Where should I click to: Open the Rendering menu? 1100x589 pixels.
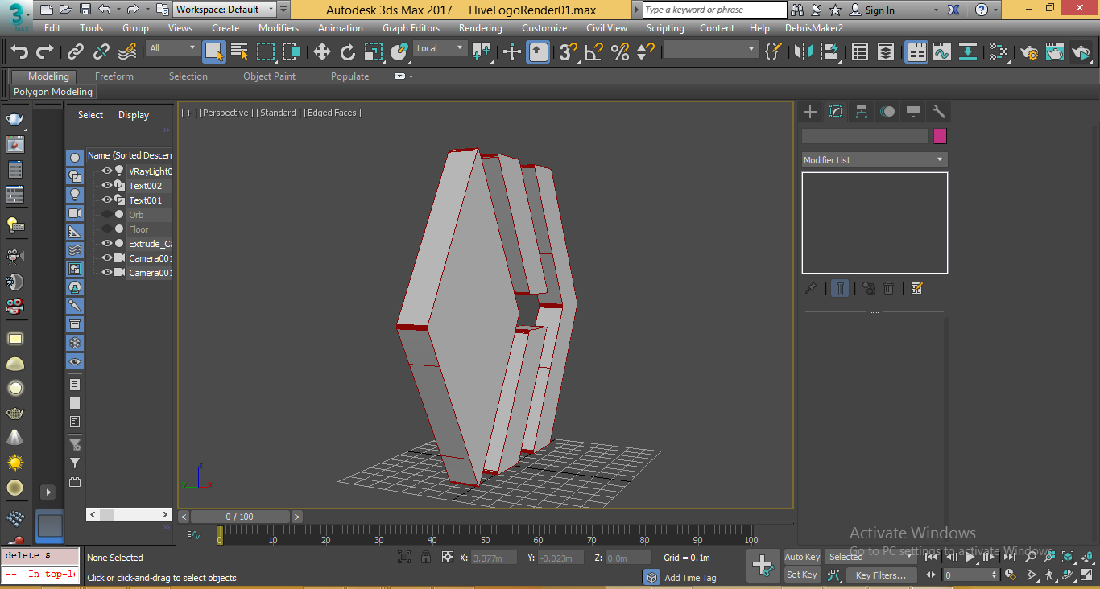[x=480, y=27]
